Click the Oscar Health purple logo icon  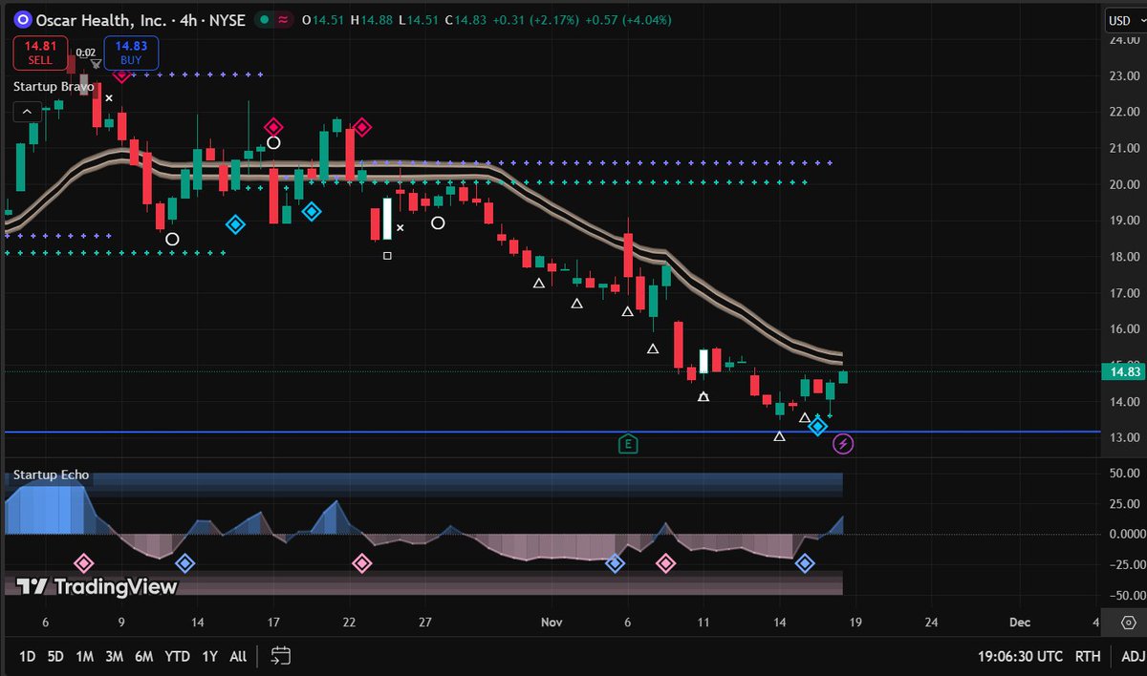pos(23,19)
